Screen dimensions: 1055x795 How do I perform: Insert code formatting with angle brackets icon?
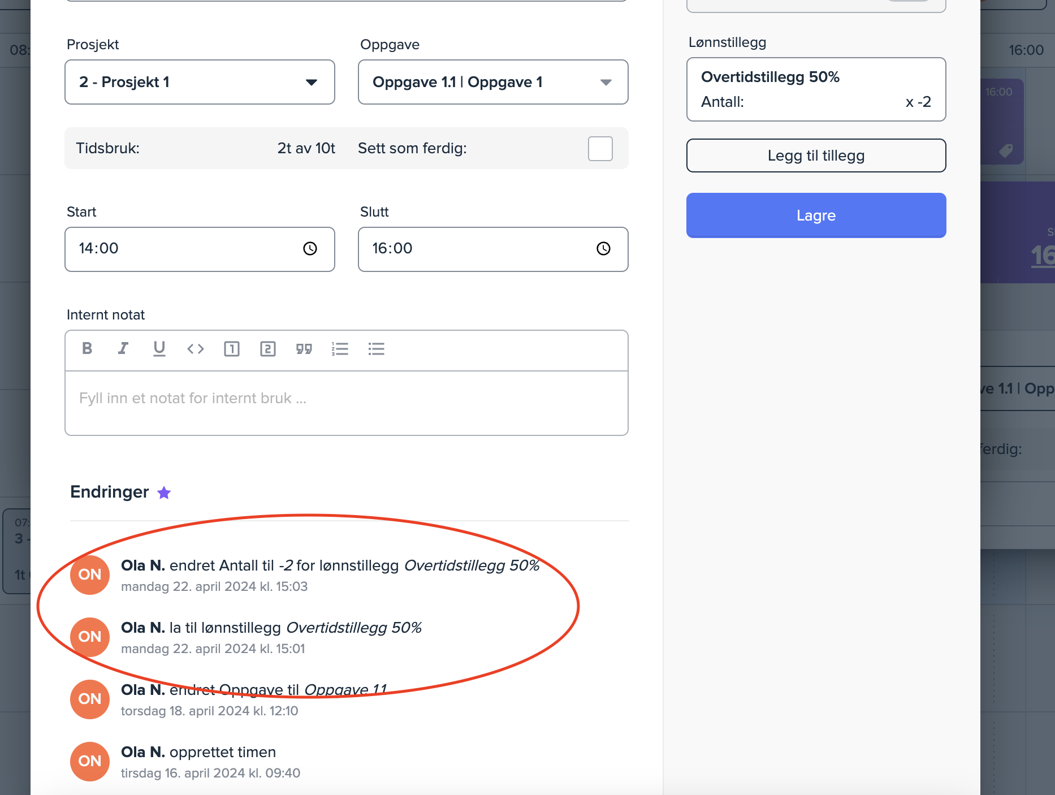pyautogui.click(x=196, y=349)
